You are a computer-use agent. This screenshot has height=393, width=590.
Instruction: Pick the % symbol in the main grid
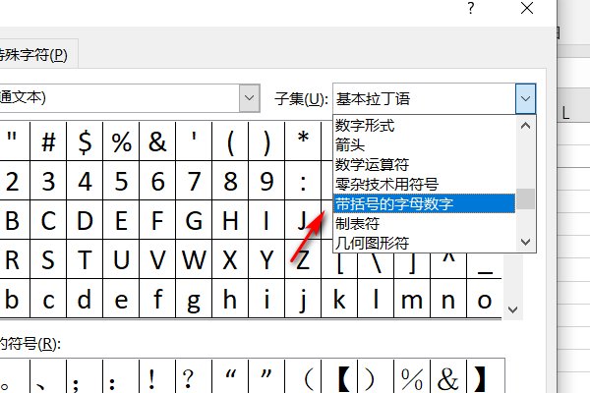(121, 141)
